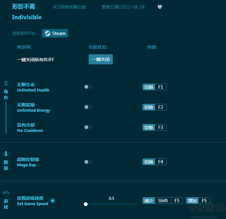Click the heart favorite icon
This screenshot has width=226, height=219.
coord(160,7)
